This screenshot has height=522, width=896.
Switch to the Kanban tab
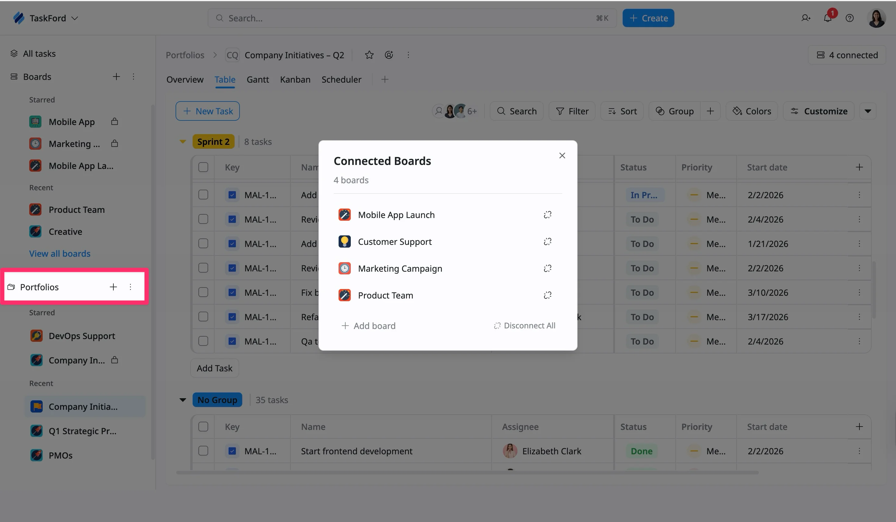point(295,79)
